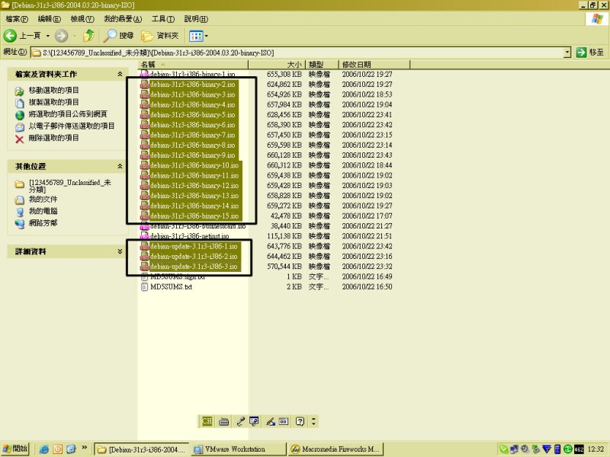610x457 pixels.
Task: Collapse the 檔案及資料夾工作 panel
Action: (120, 75)
